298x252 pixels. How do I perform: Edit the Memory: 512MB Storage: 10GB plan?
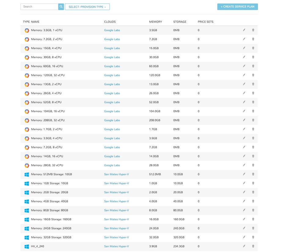point(244,174)
